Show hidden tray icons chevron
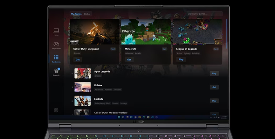Viewport: 275px width, 139px height. click(211, 117)
